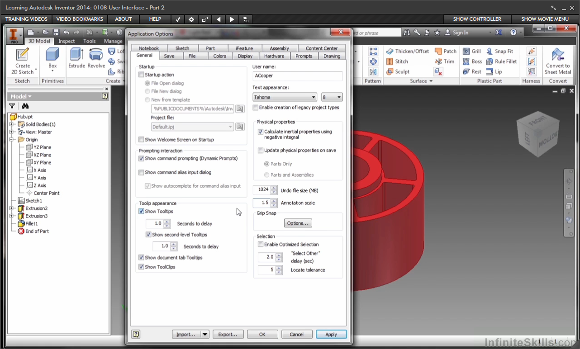
Task: Confirm the dialog with OK
Action: point(262,335)
